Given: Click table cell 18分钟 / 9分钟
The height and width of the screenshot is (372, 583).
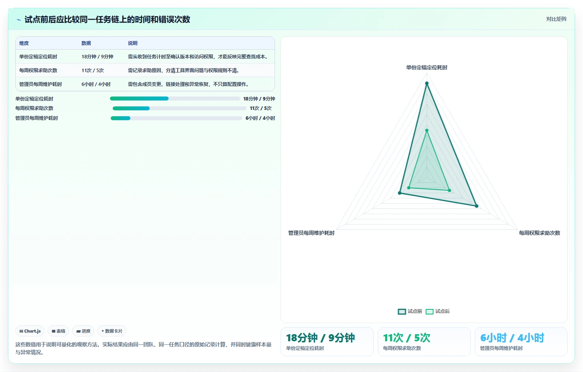Looking at the screenshot, I should (x=97, y=57).
